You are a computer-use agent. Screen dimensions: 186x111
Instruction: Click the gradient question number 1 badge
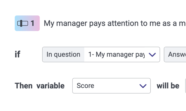tap(27, 23)
